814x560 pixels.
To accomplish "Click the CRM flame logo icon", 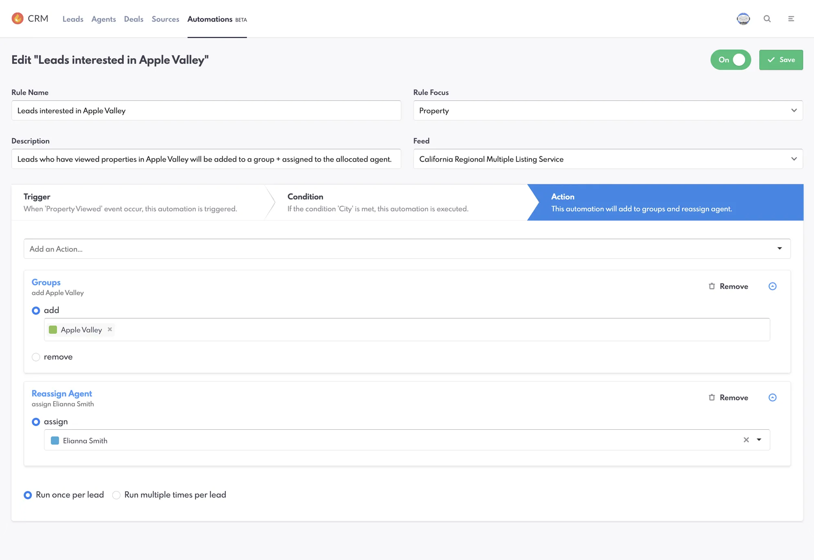I will [18, 18].
